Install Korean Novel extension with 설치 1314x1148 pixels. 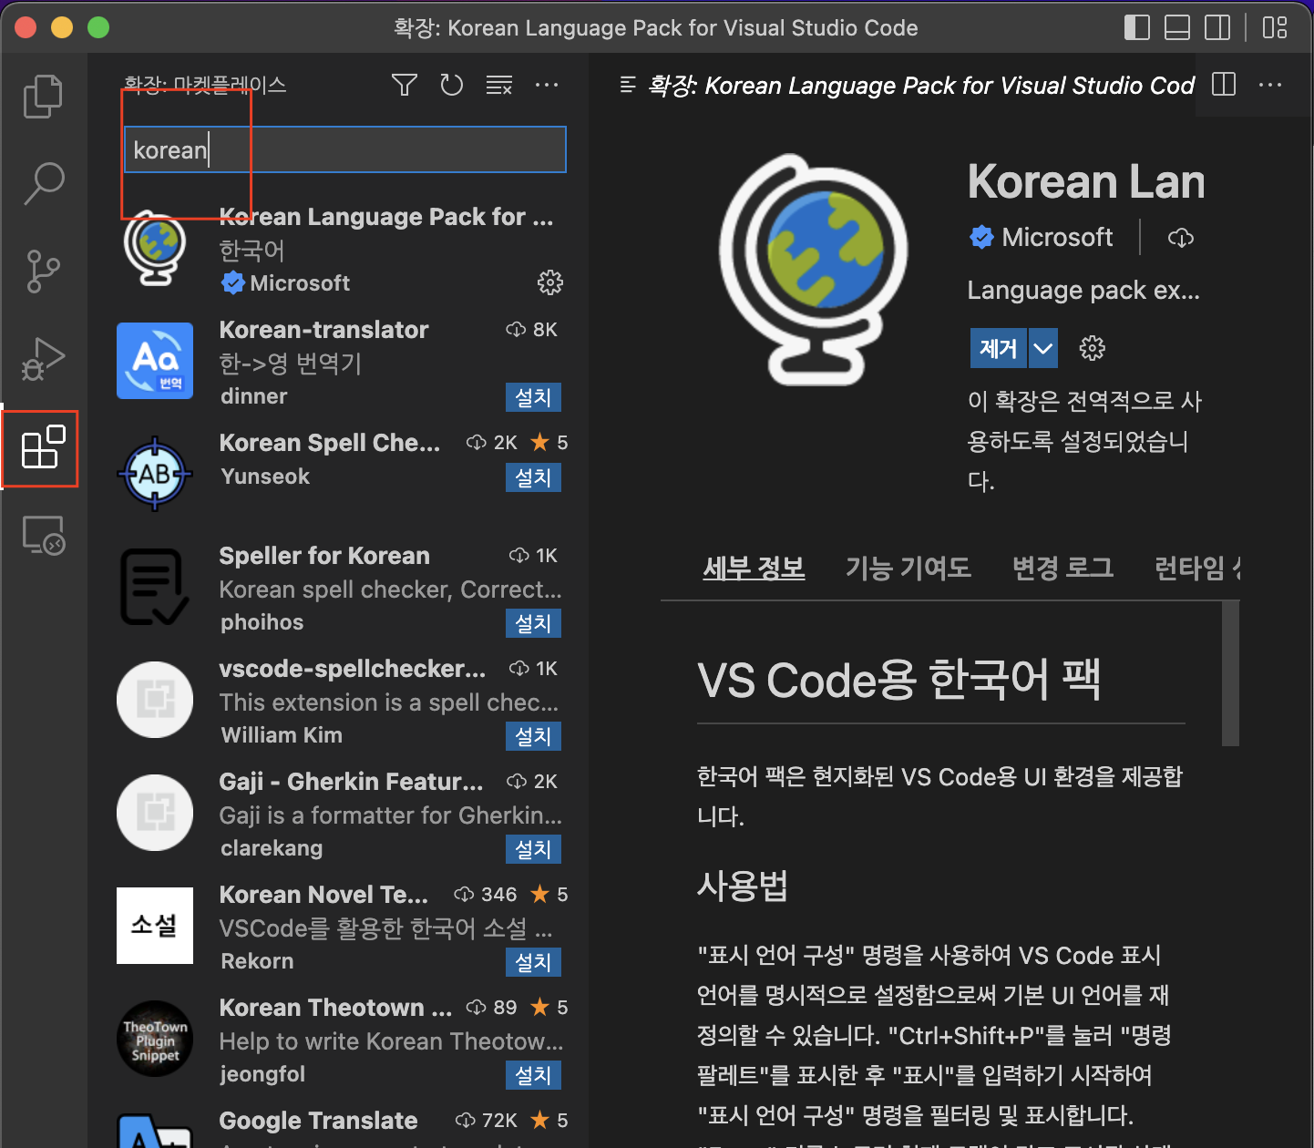[533, 962]
